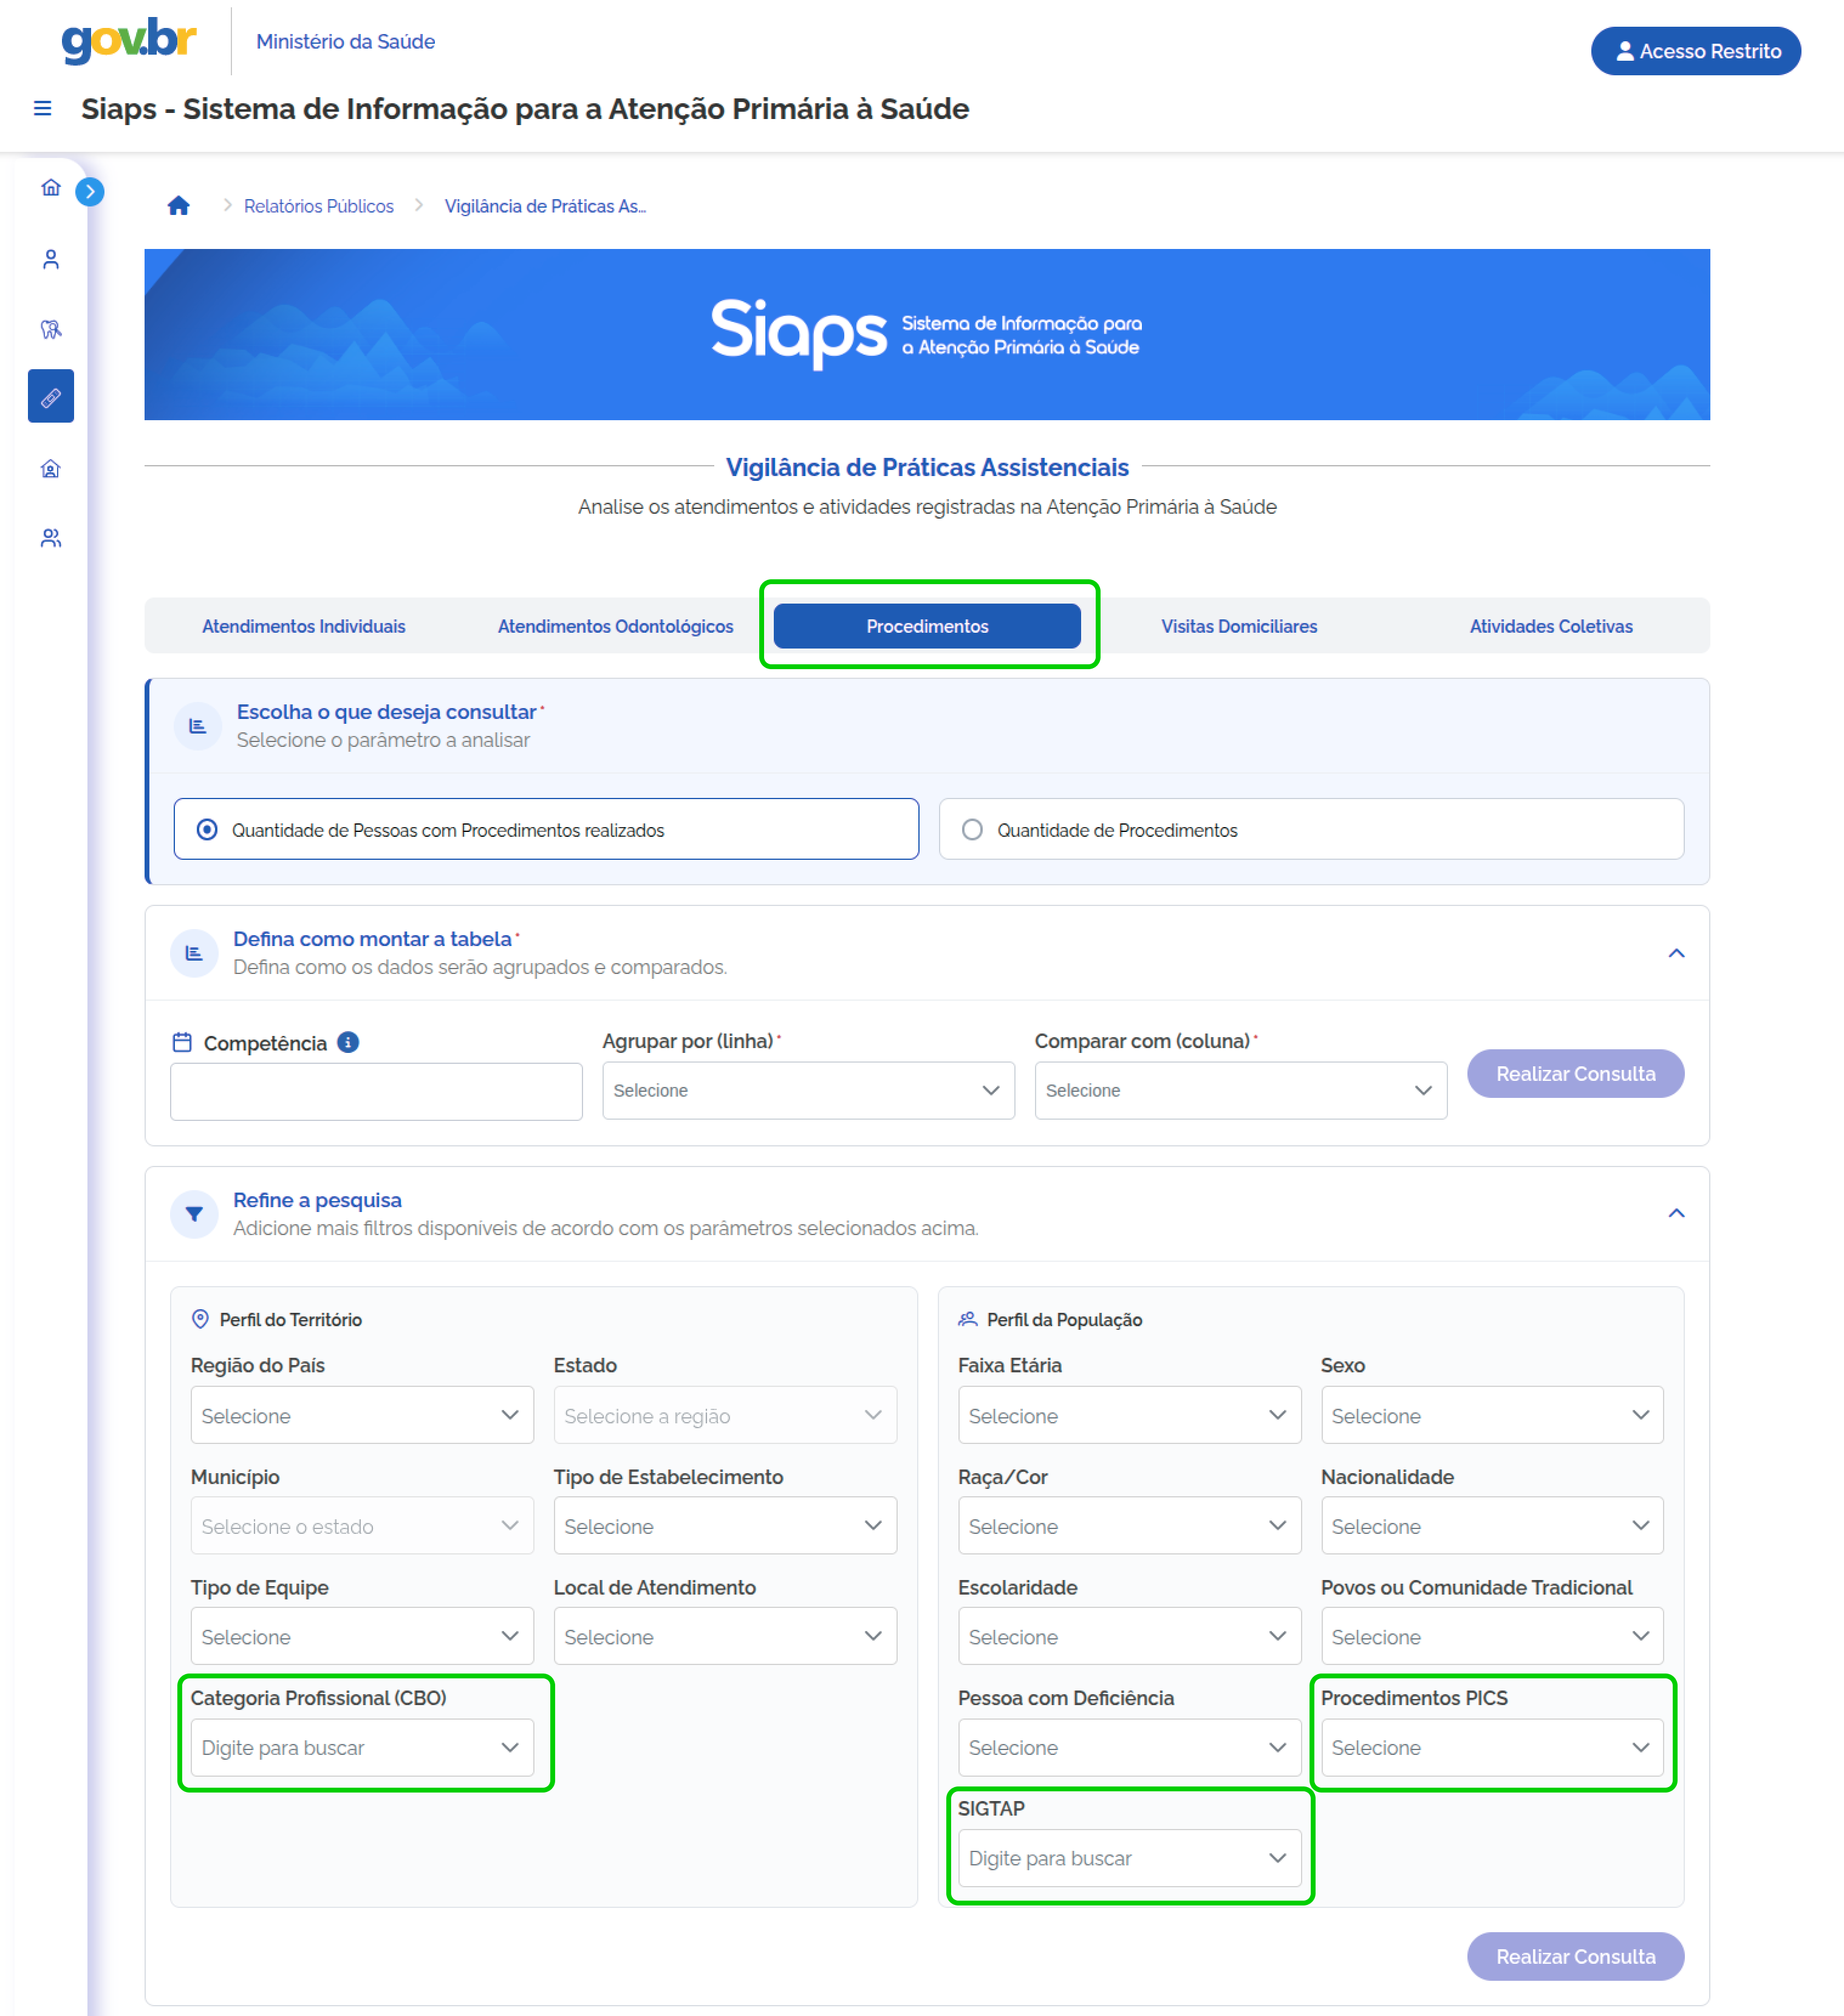Expand the sidebar with the blue arrow button
Viewport: 1844px width, 2016px height.
90,191
